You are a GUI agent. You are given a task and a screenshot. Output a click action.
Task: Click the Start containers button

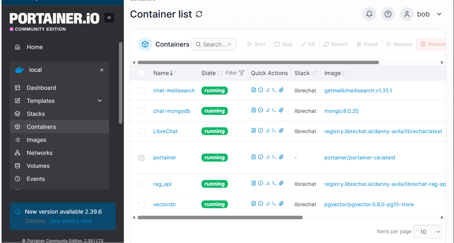pos(256,44)
